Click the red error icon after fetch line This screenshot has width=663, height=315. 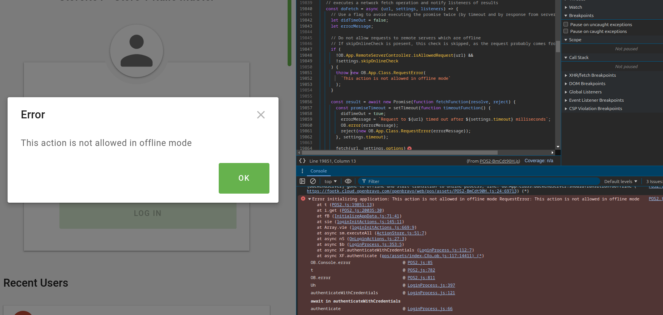[409, 148]
